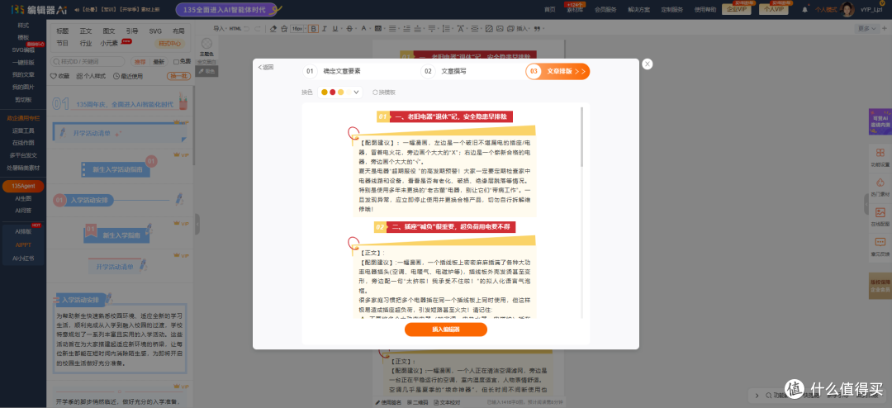
Task: Open step 01 确定文章要素
Action: pos(332,72)
